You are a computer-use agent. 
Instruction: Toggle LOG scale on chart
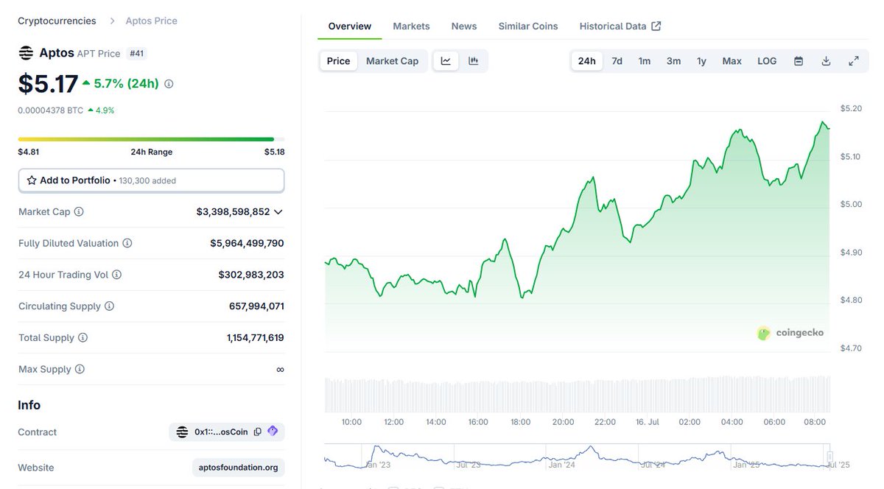767,61
